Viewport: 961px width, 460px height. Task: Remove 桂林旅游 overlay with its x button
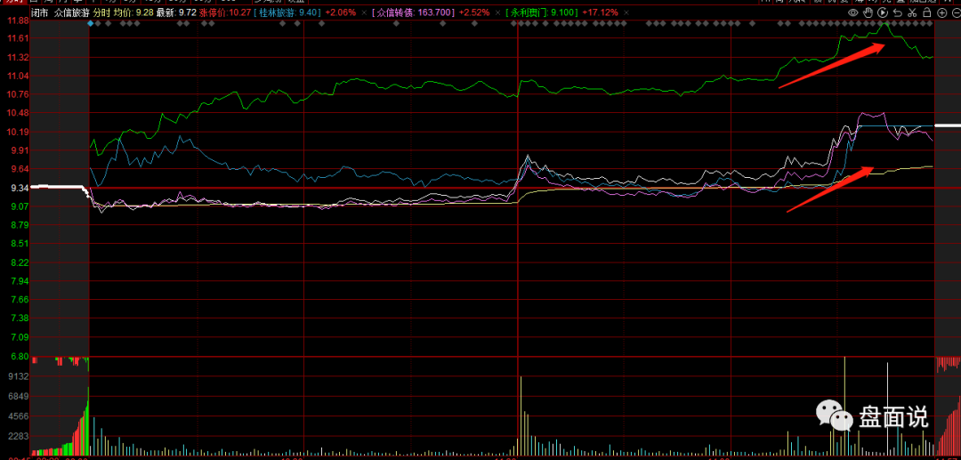click(363, 12)
